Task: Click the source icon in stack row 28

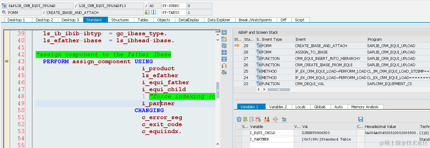Action: pos(259,52)
